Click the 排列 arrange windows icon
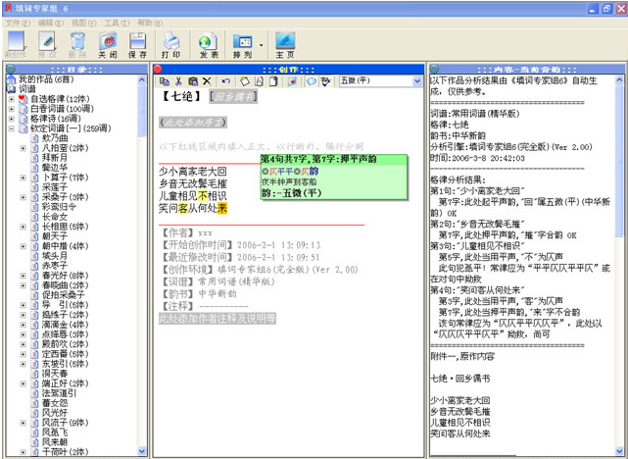The image size is (628, 459). pos(243,44)
